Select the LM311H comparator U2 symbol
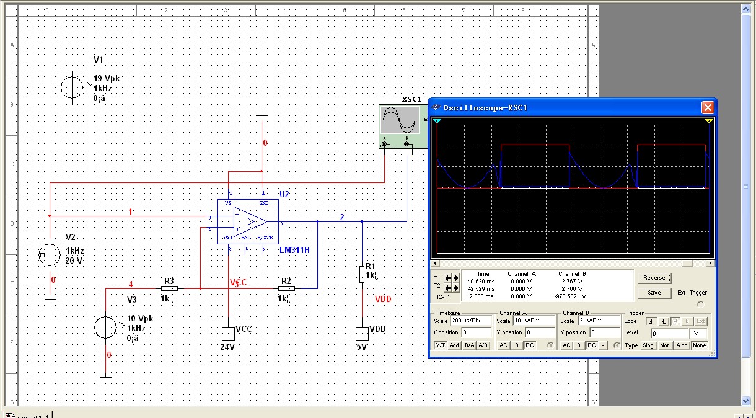Screen dimensions: 756x418 (247, 221)
